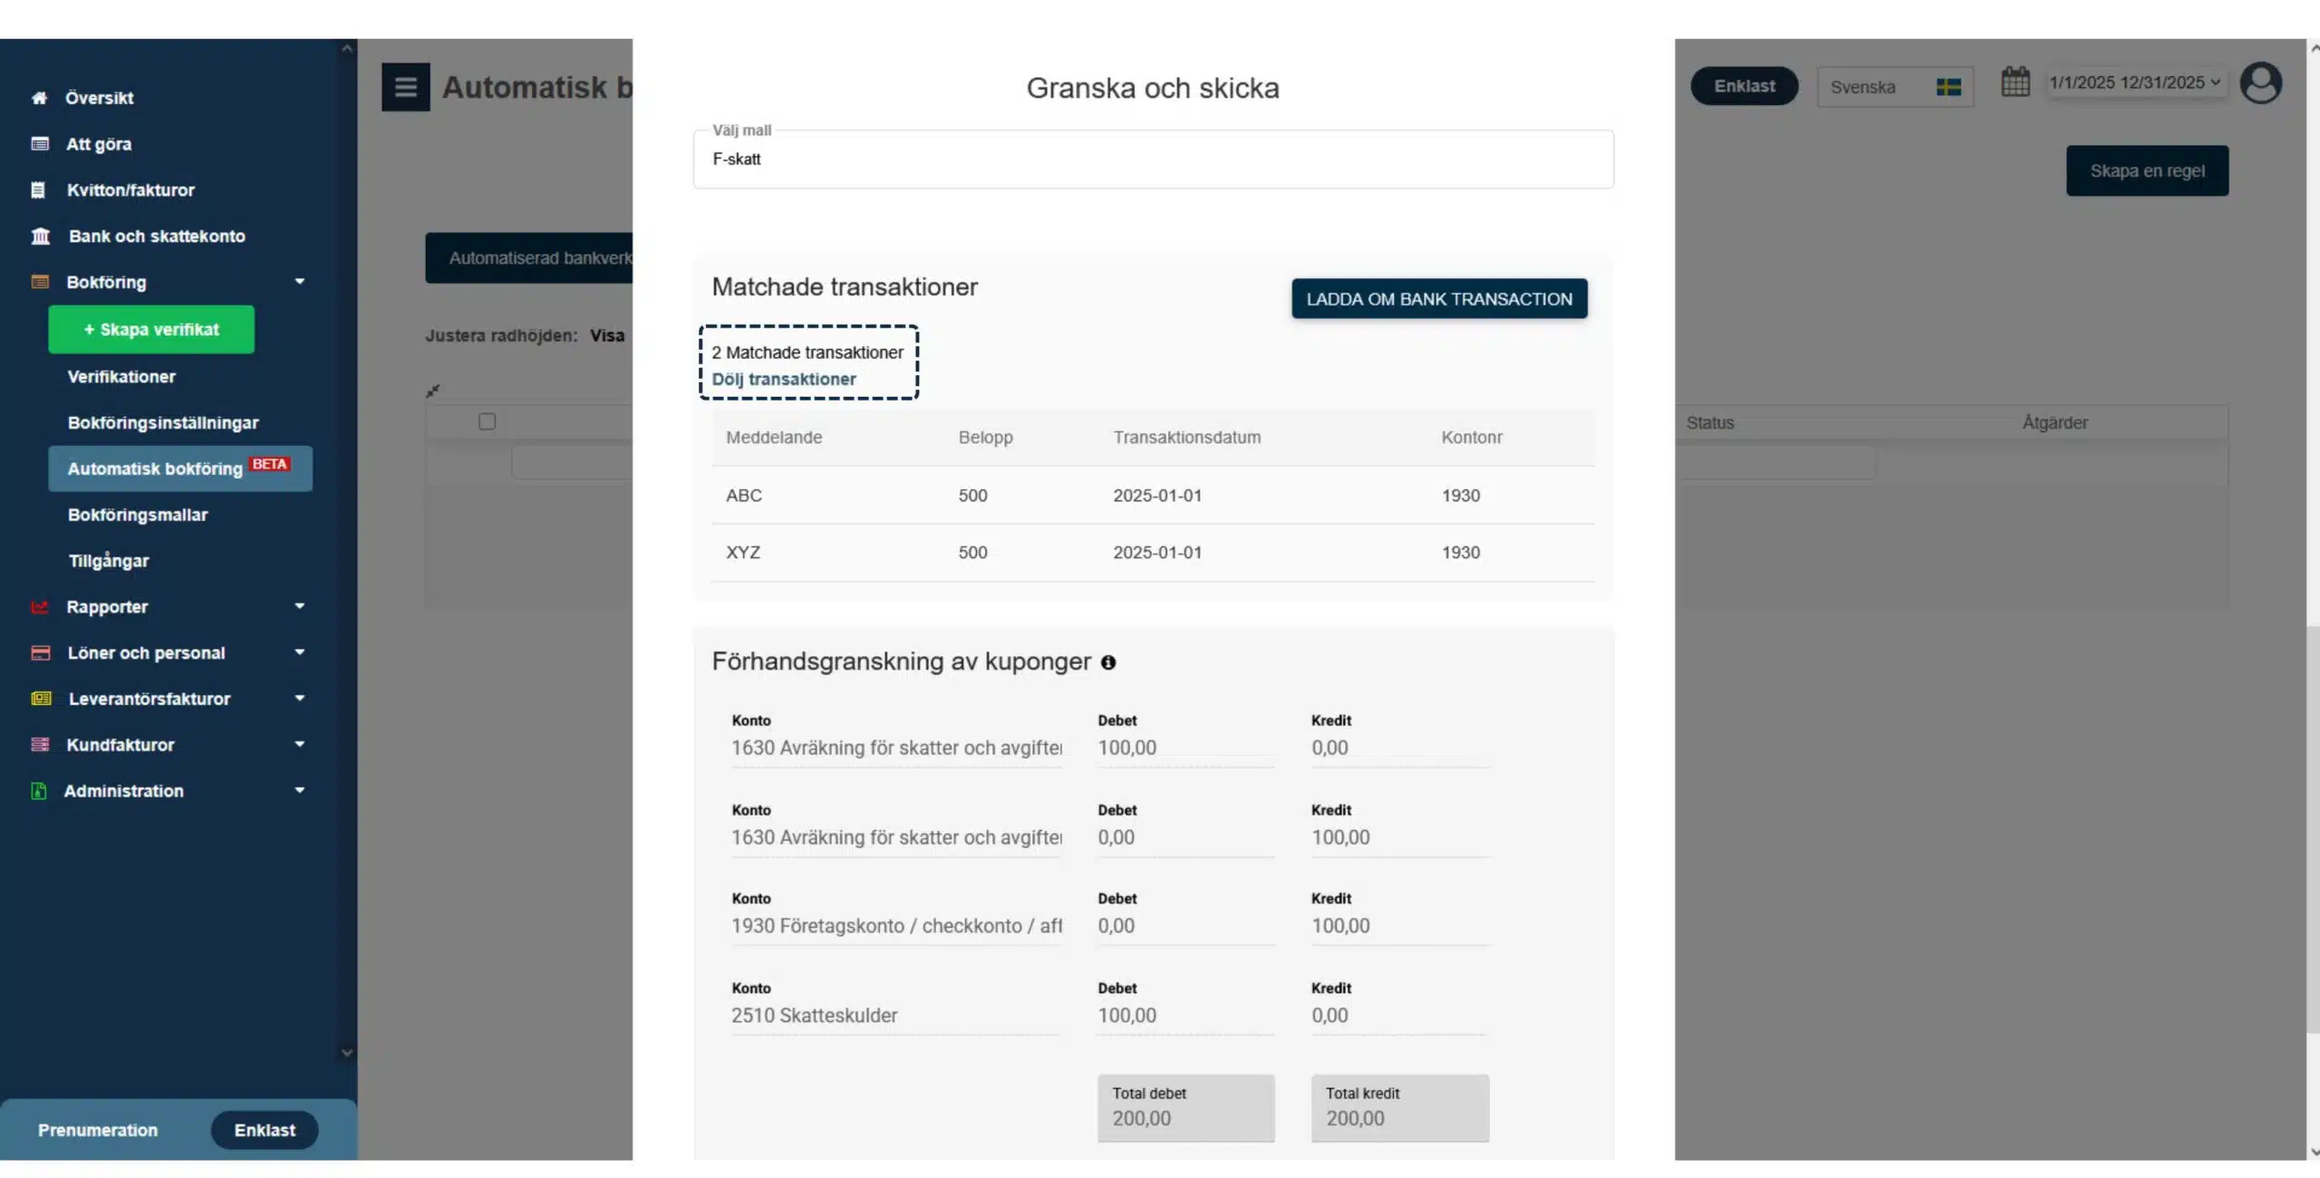Click the Swedish flag icon
Viewport: 2320px width, 1178px height.
pyautogui.click(x=1948, y=87)
